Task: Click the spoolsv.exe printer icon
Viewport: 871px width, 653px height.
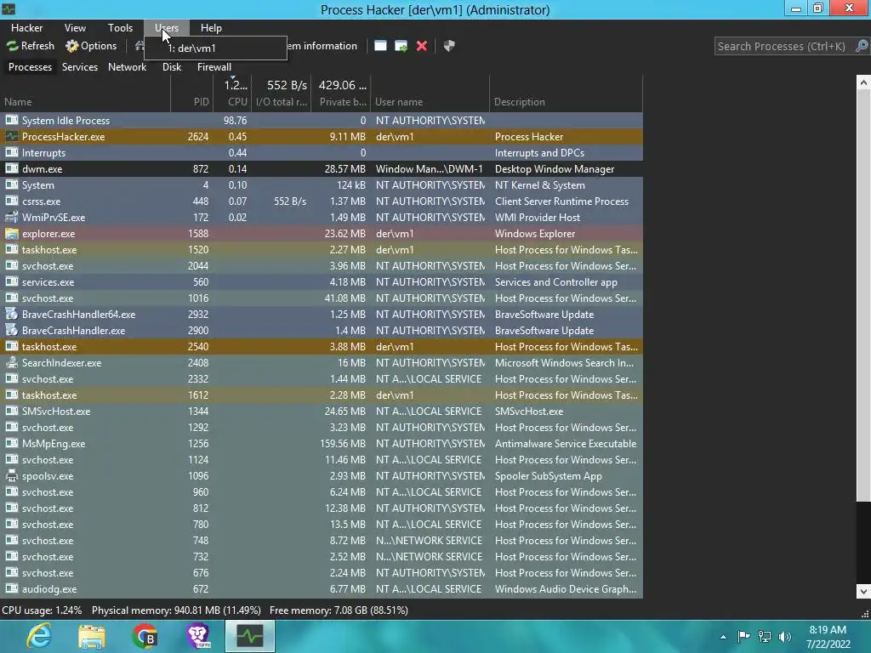Action: pyautogui.click(x=11, y=476)
